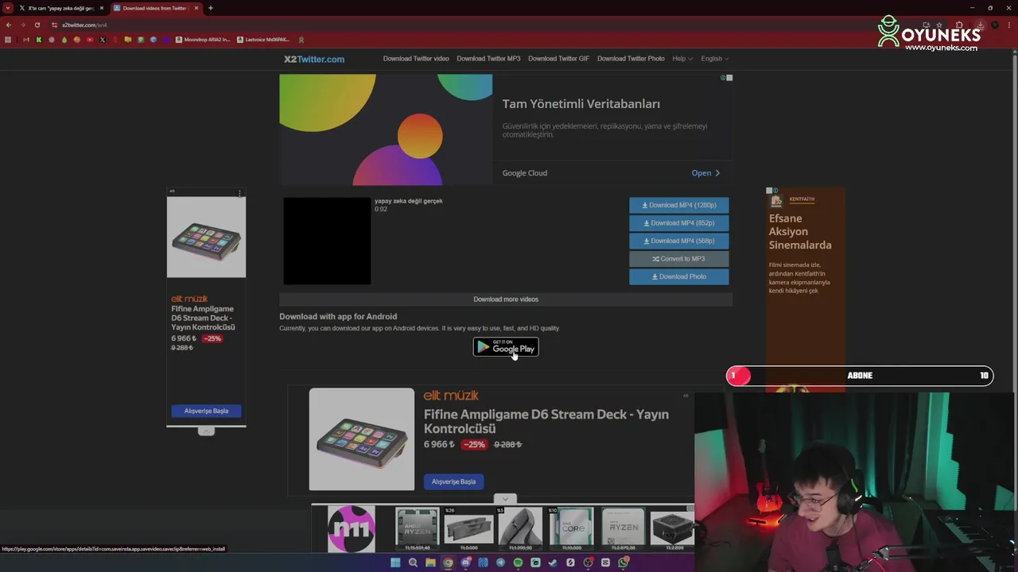Open WhatsApp from the taskbar
The image size is (1018, 572).
point(623,562)
